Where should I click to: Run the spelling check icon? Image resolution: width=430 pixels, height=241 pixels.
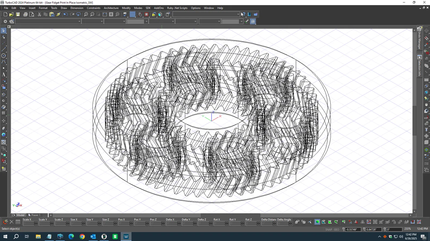125,14
